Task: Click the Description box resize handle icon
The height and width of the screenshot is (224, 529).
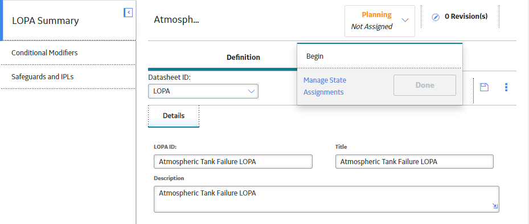Action: click(x=495, y=206)
